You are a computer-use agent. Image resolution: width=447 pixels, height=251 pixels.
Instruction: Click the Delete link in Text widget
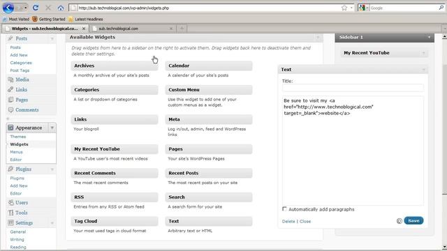(x=288, y=221)
